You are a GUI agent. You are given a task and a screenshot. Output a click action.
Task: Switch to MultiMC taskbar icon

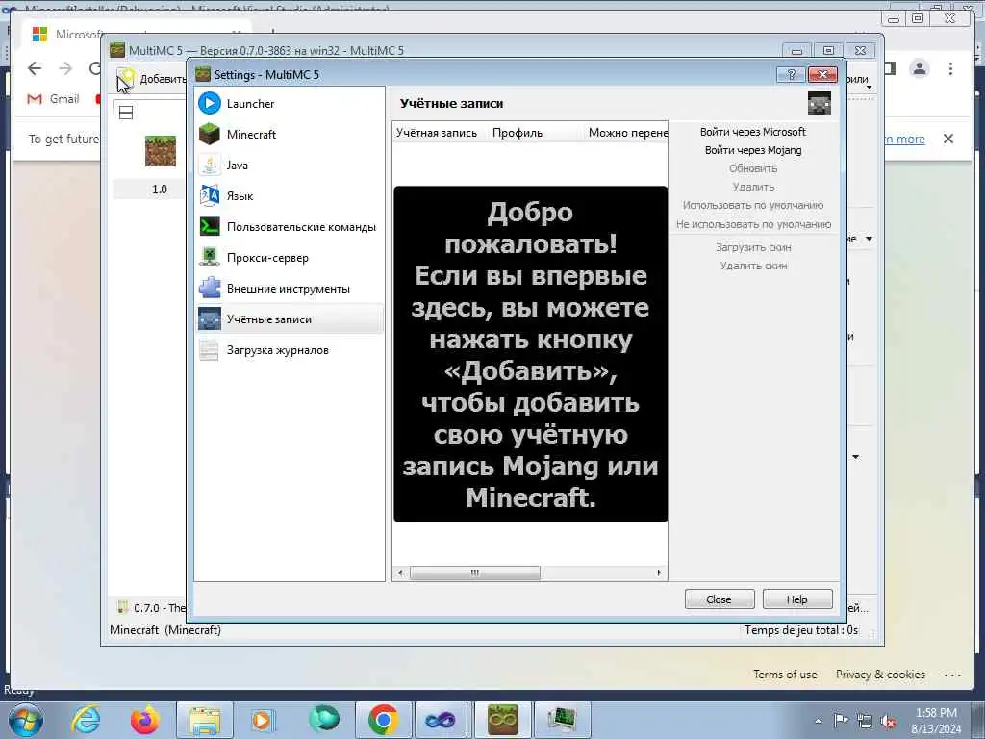pos(502,720)
